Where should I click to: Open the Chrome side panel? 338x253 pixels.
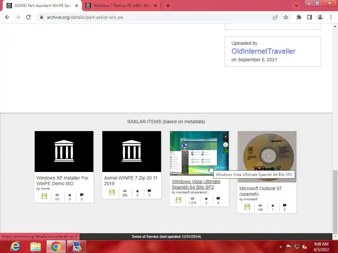pyautogui.click(x=310, y=17)
